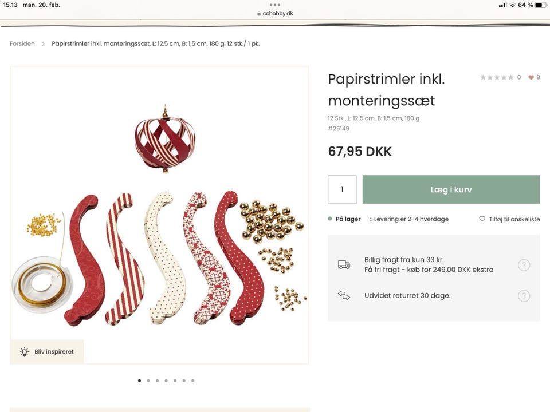
Task: Click the delivery truck icon
Action: pos(344,264)
